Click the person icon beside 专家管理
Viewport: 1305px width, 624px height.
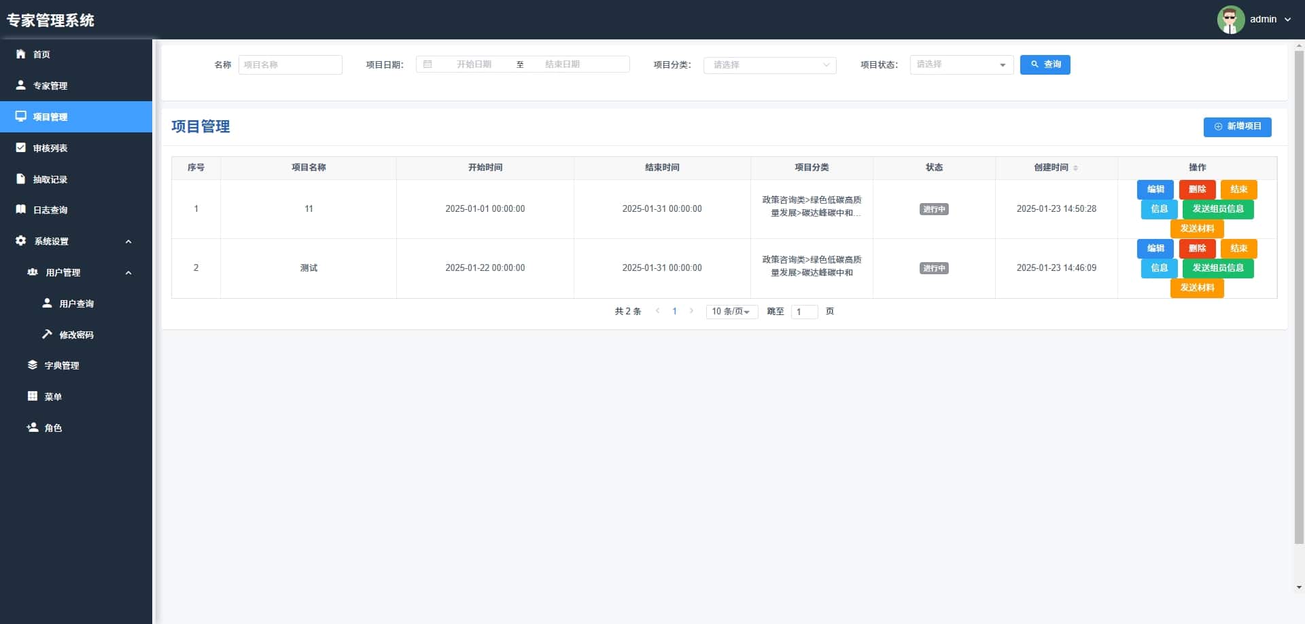(x=20, y=86)
